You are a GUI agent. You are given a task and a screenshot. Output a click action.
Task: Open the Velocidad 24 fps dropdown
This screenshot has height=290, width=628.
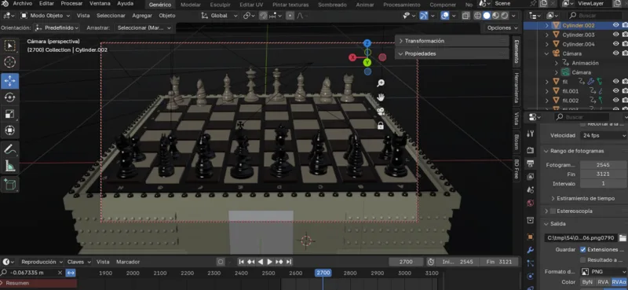pos(604,136)
